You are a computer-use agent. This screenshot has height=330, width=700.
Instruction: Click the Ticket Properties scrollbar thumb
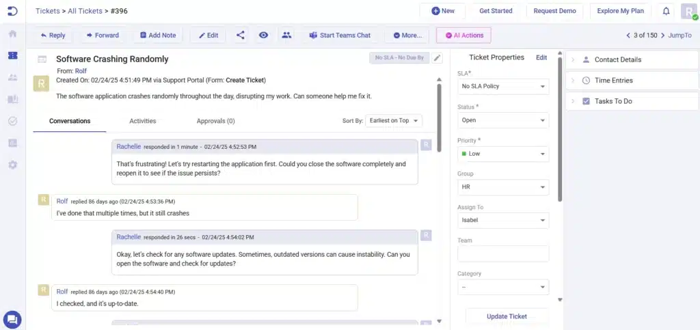point(560,130)
